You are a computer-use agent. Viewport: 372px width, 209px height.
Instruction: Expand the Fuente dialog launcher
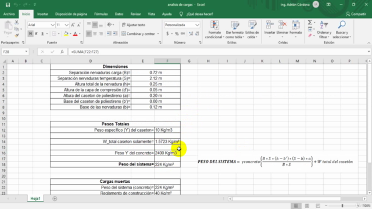pyautogui.click(x=81, y=42)
